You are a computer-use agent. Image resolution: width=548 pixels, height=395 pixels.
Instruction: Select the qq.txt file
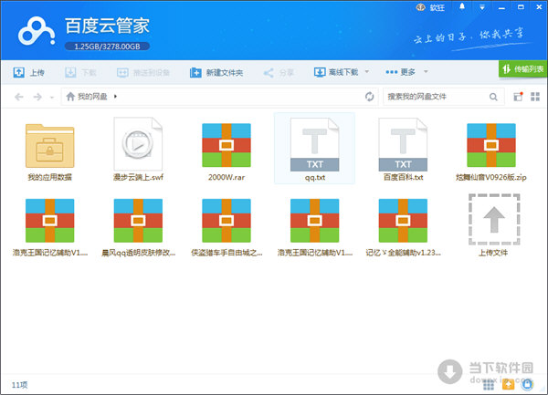[x=314, y=149]
